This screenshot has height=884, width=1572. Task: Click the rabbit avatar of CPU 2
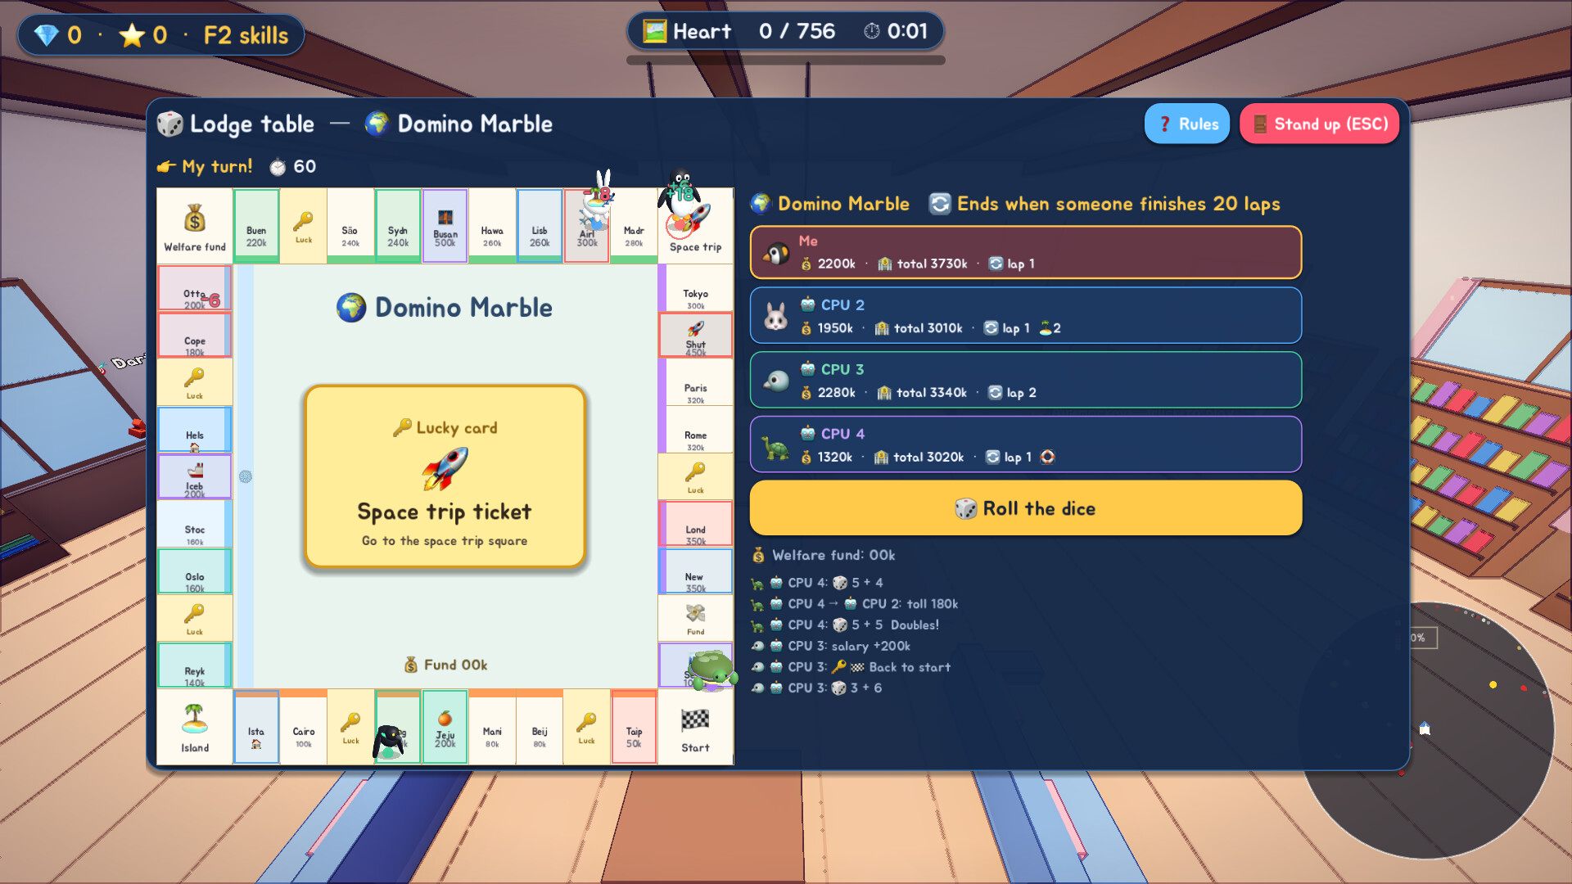coord(775,317)
